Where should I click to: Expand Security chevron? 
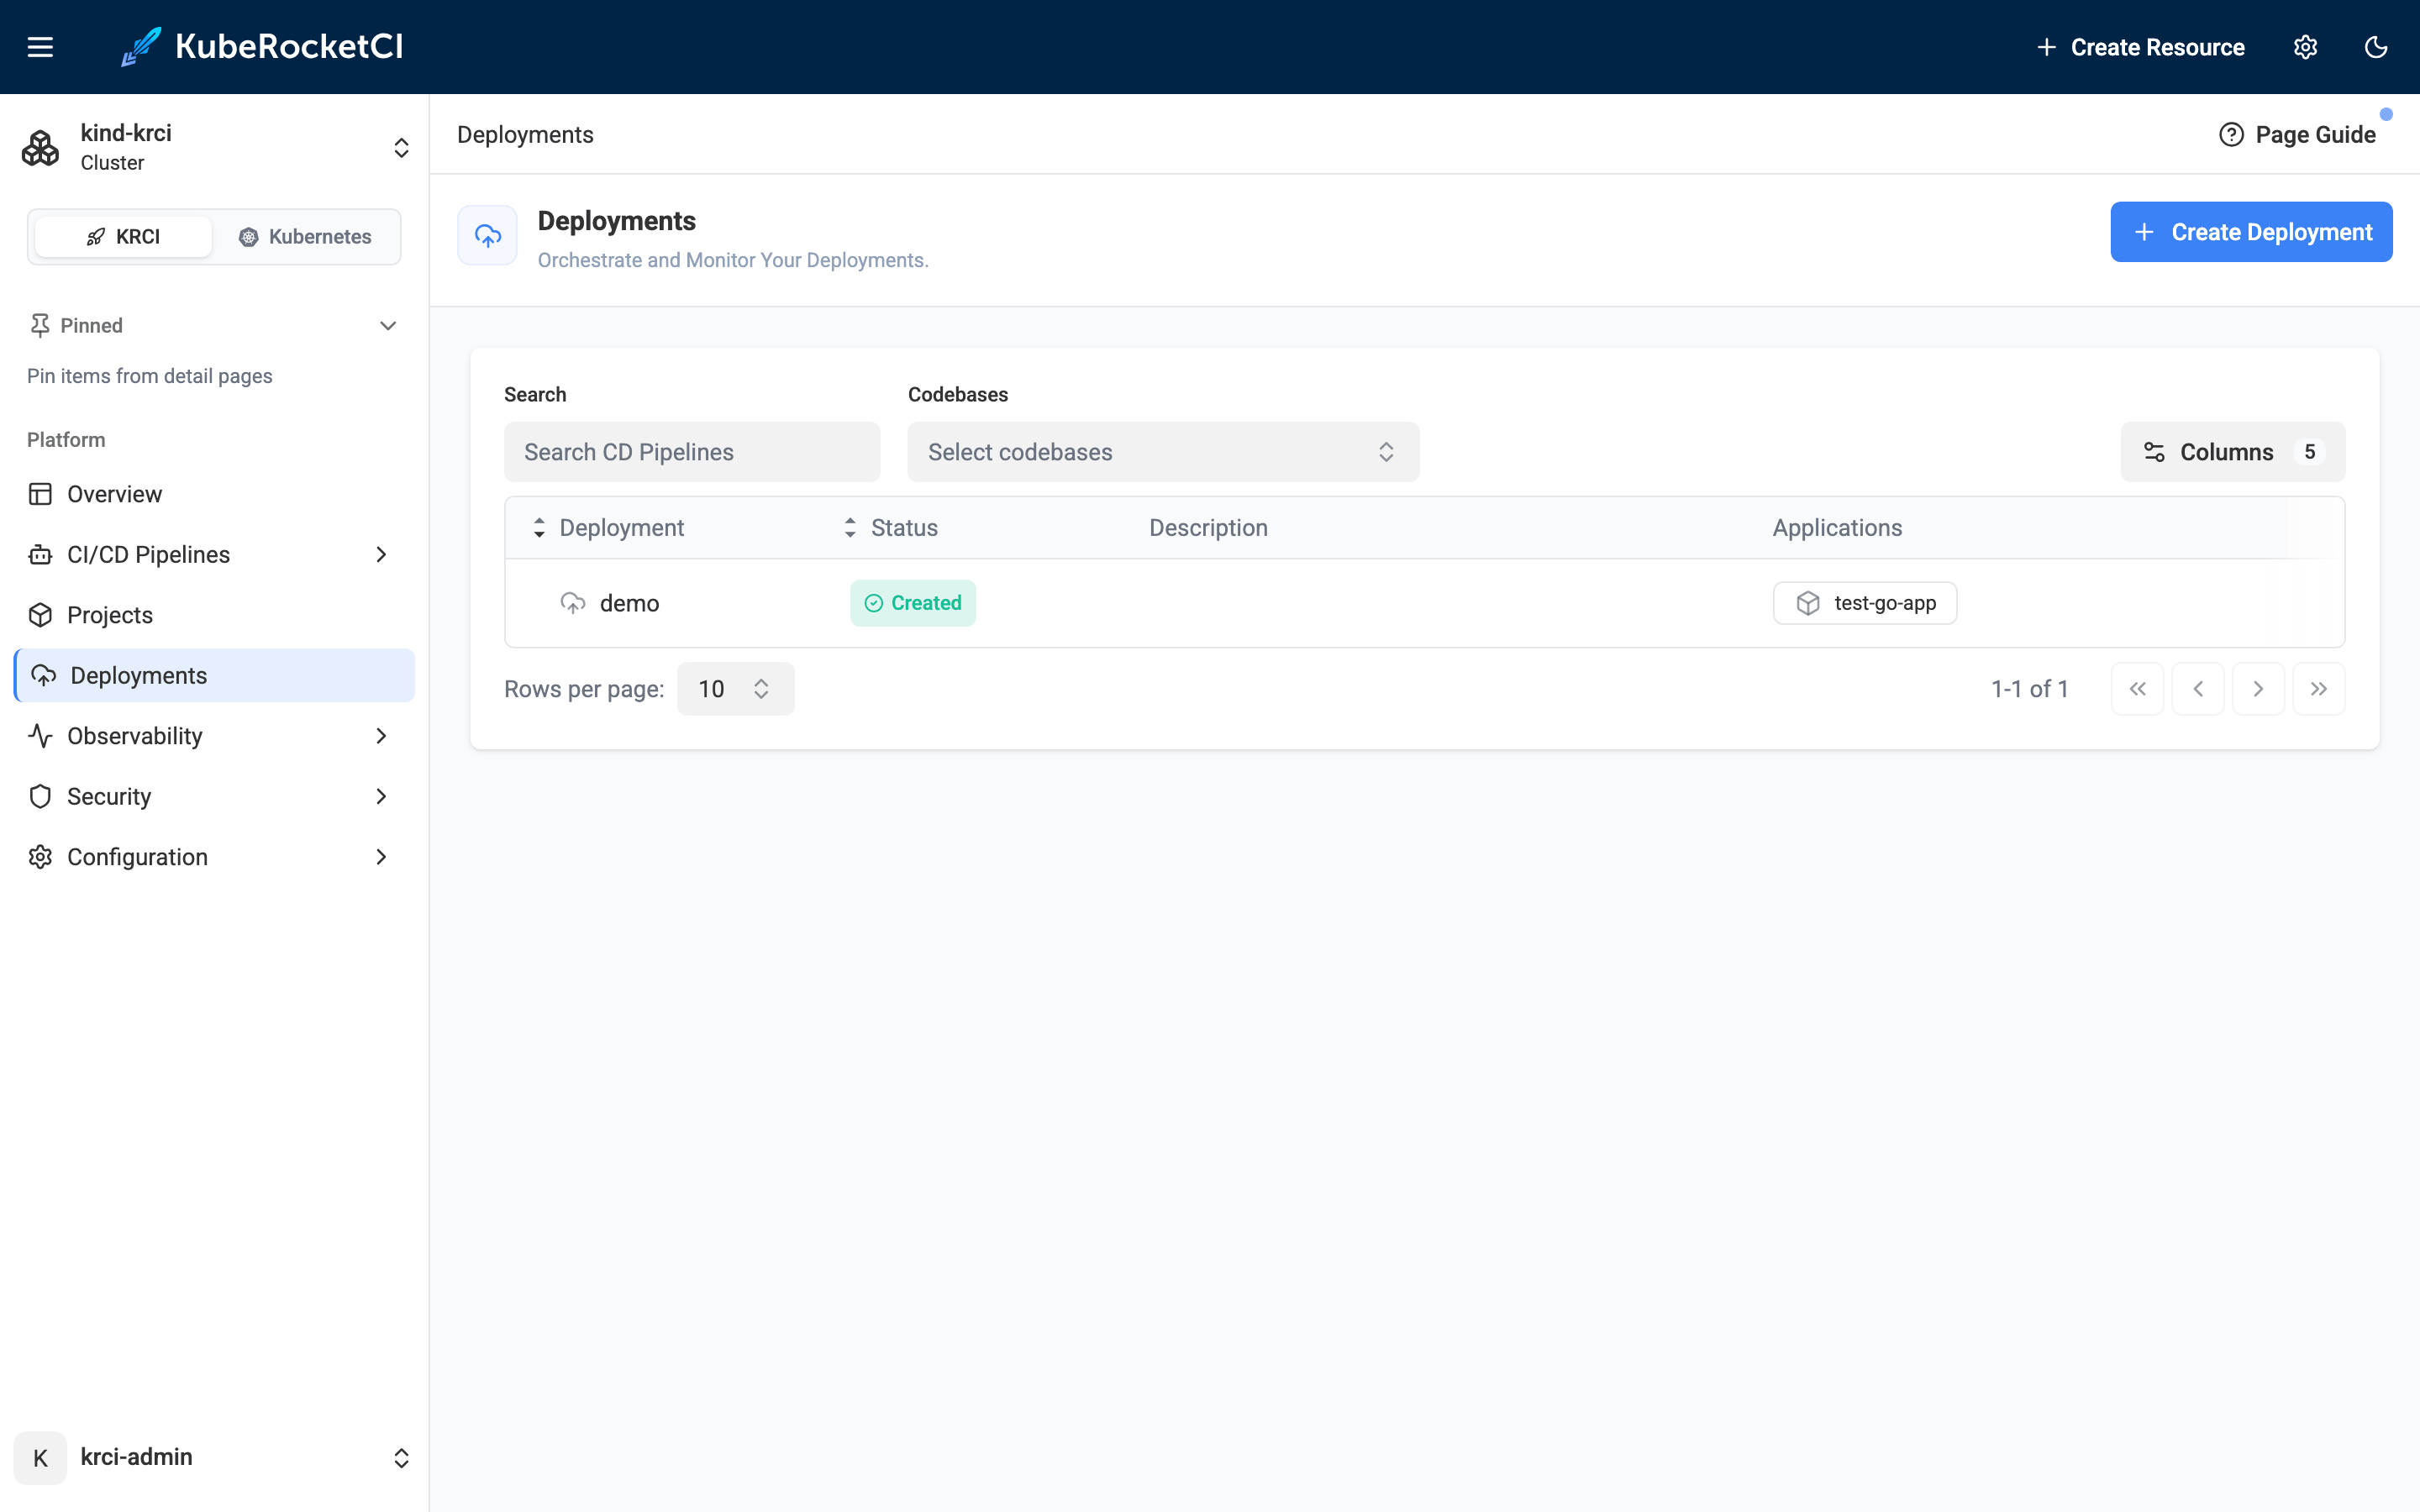click(381, 796)
